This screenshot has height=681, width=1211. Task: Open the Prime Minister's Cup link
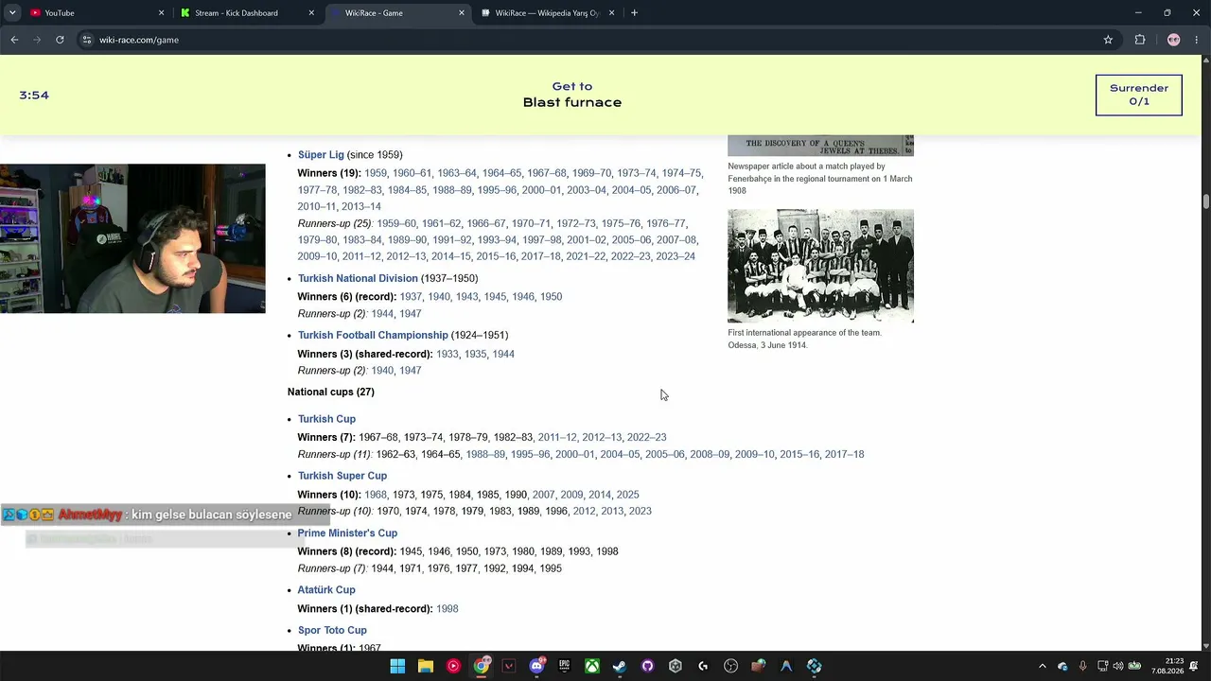click(x=347, y=533)
